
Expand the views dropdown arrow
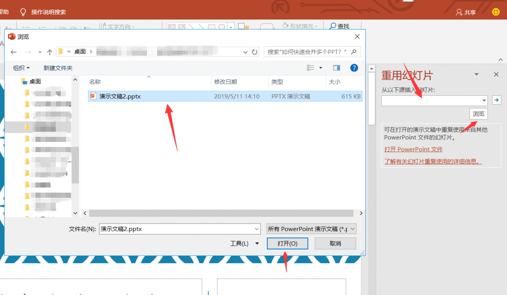[x=320, y=67]
